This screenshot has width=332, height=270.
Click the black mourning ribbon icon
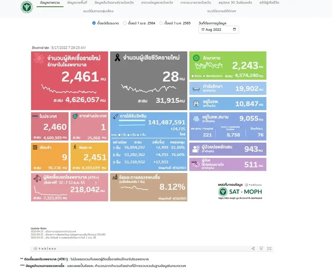117,58
